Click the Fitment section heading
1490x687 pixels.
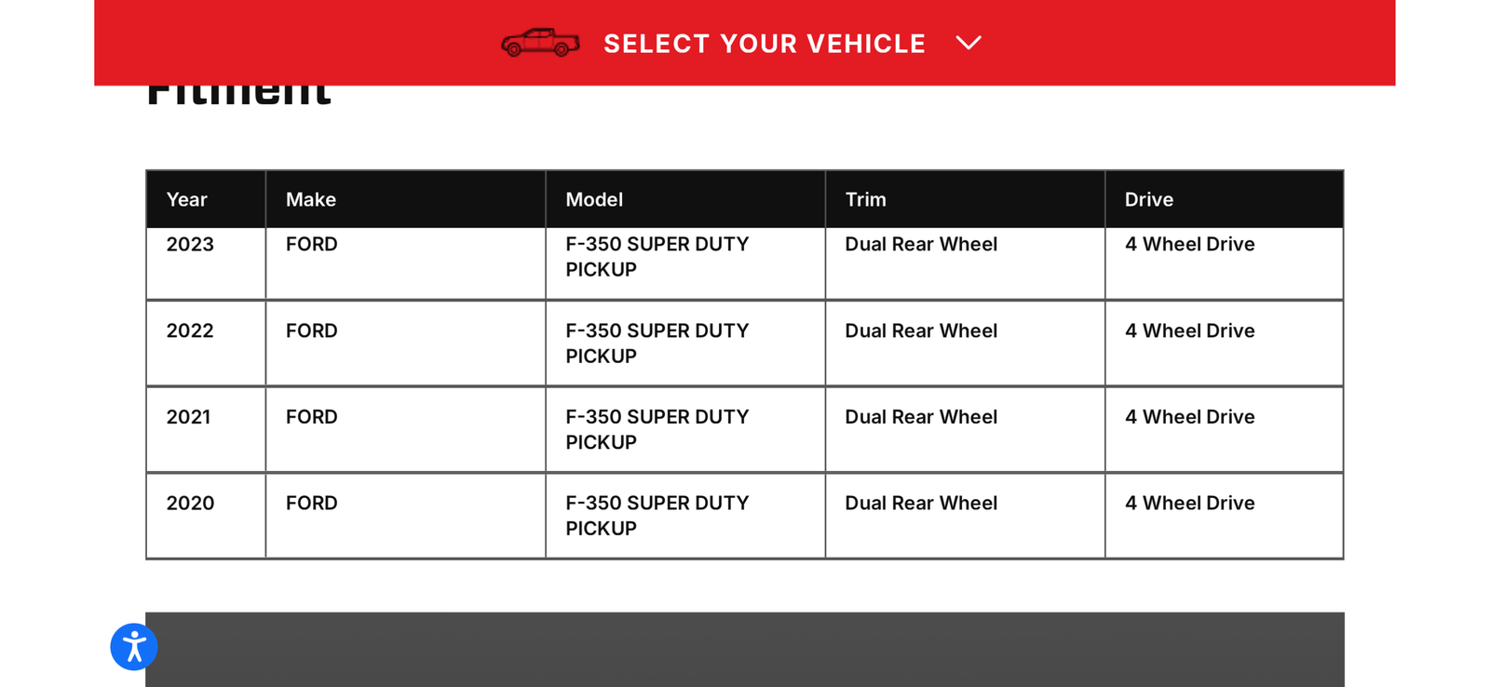[x=239, y=95]
